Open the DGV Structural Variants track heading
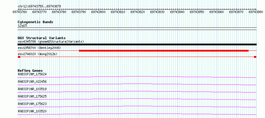265x118 pixels. tap(42, 38)
